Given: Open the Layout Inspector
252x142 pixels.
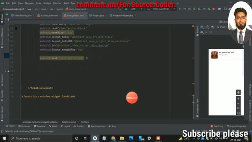Looking at the screenshot, I should [237, 126].
